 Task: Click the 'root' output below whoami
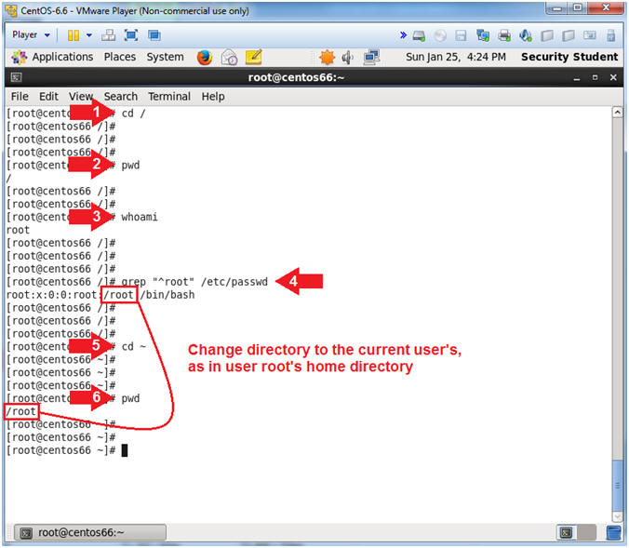[18, 231]
